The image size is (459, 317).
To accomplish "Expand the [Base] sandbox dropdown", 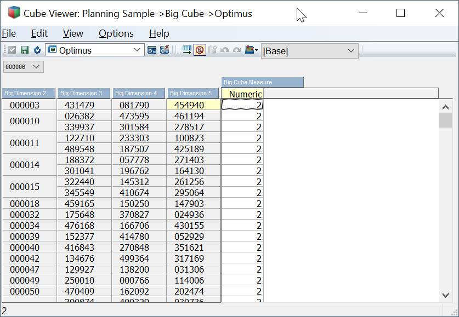I will [351, 51].
